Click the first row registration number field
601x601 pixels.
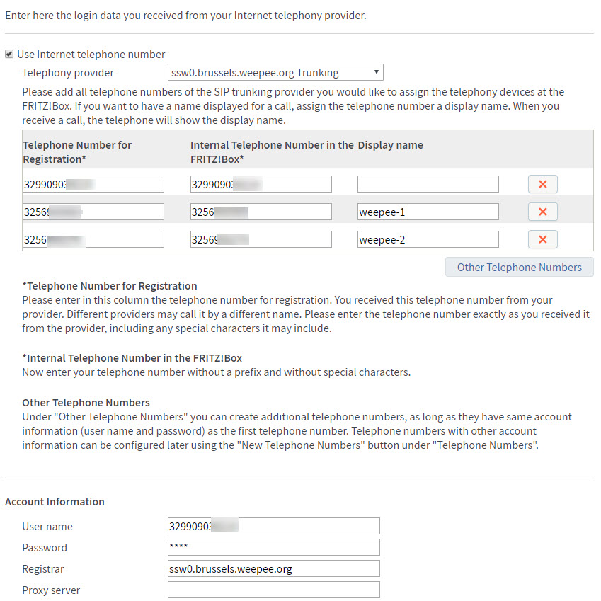pos(93,184)
